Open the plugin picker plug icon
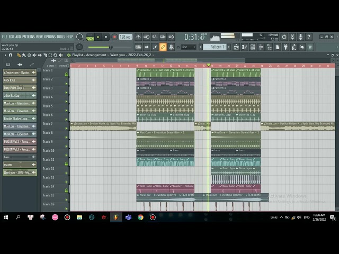339x254 pixels. 286,47
